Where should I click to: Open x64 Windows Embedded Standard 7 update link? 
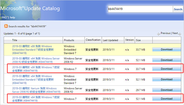pyautogui.click(x=33, y=80)
